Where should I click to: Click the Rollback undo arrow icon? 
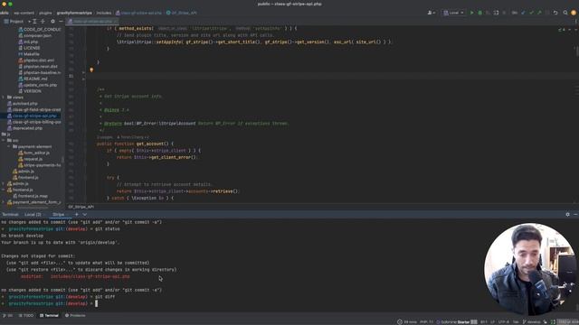[x=555, y=13]
